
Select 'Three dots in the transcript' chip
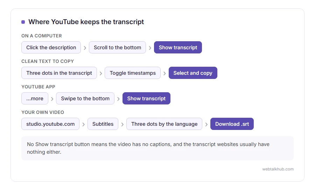[x=59, y=73]
